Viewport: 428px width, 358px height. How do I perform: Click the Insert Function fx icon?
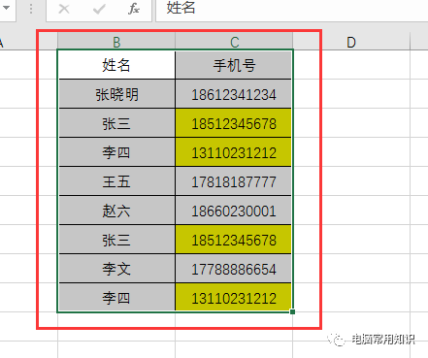pyautogui.click(x=134, y=9)
